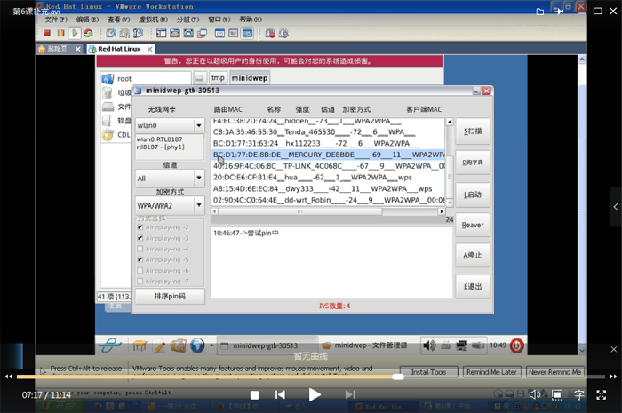Power on the VM with green play icon

click(x=74, y=33)
